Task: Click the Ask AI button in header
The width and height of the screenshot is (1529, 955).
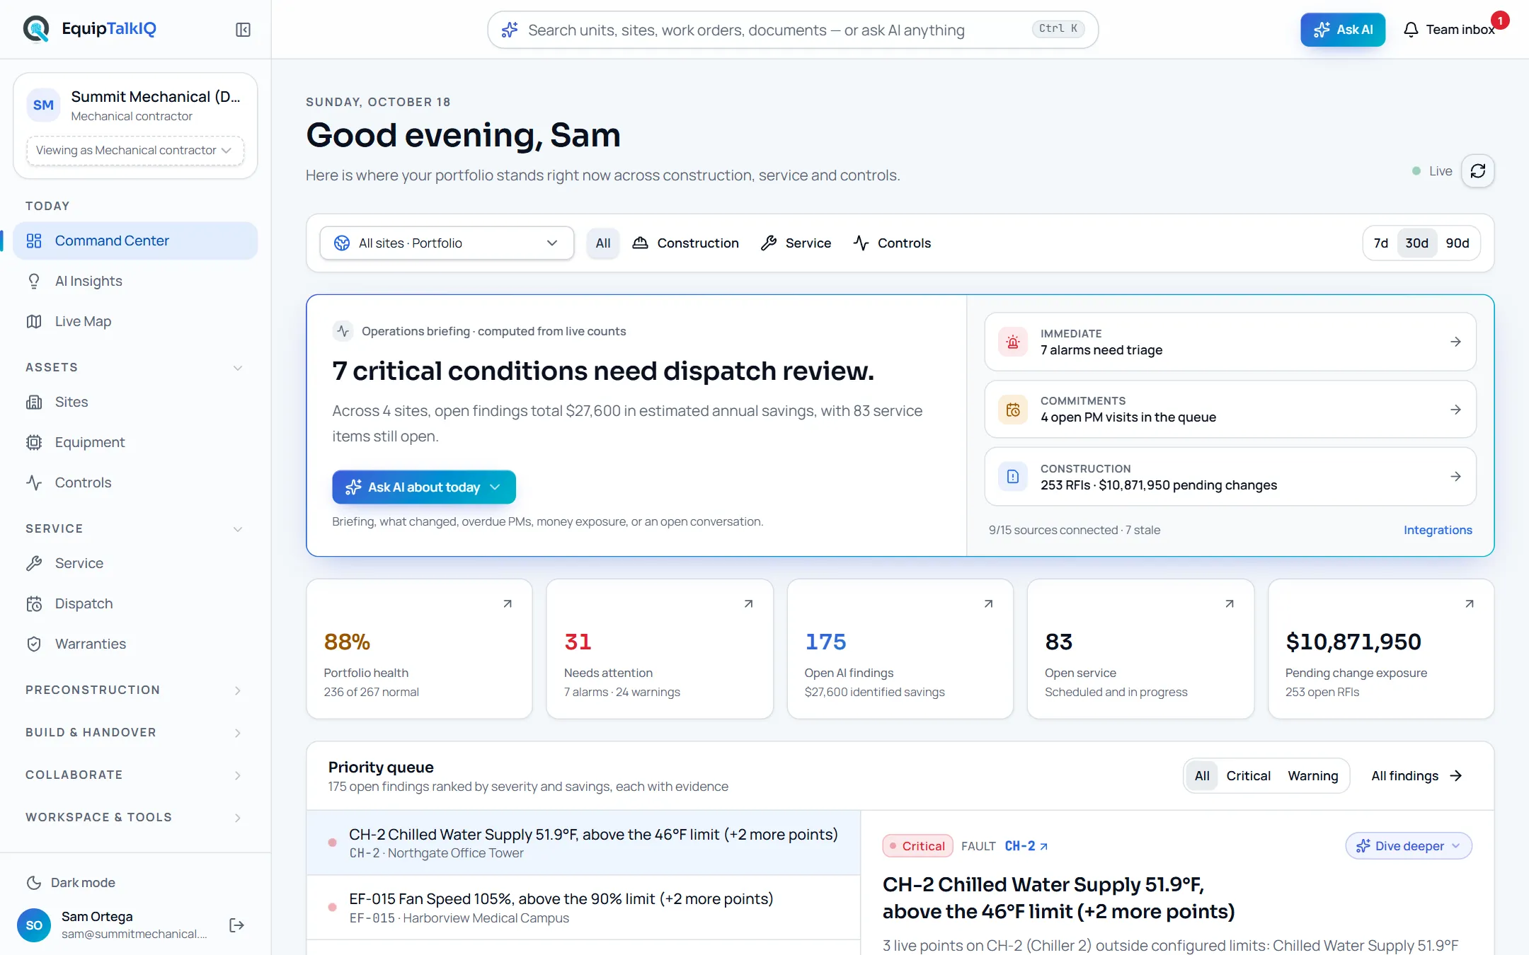Action: click(1343, 30)
